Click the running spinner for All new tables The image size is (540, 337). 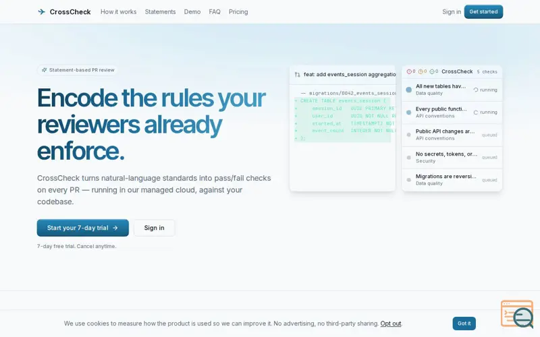coord(476,90)
